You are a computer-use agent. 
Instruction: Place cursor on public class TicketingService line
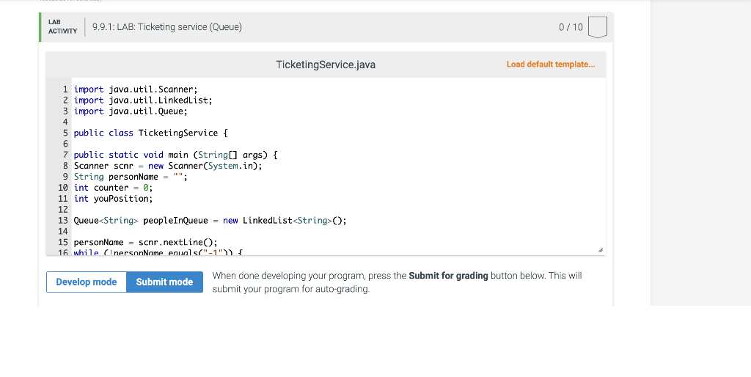(x=151, y=133)
